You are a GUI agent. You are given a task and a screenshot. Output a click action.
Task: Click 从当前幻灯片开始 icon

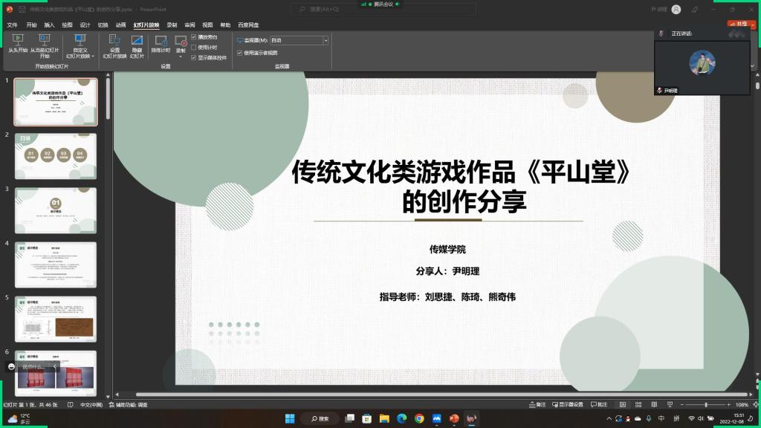44,42
